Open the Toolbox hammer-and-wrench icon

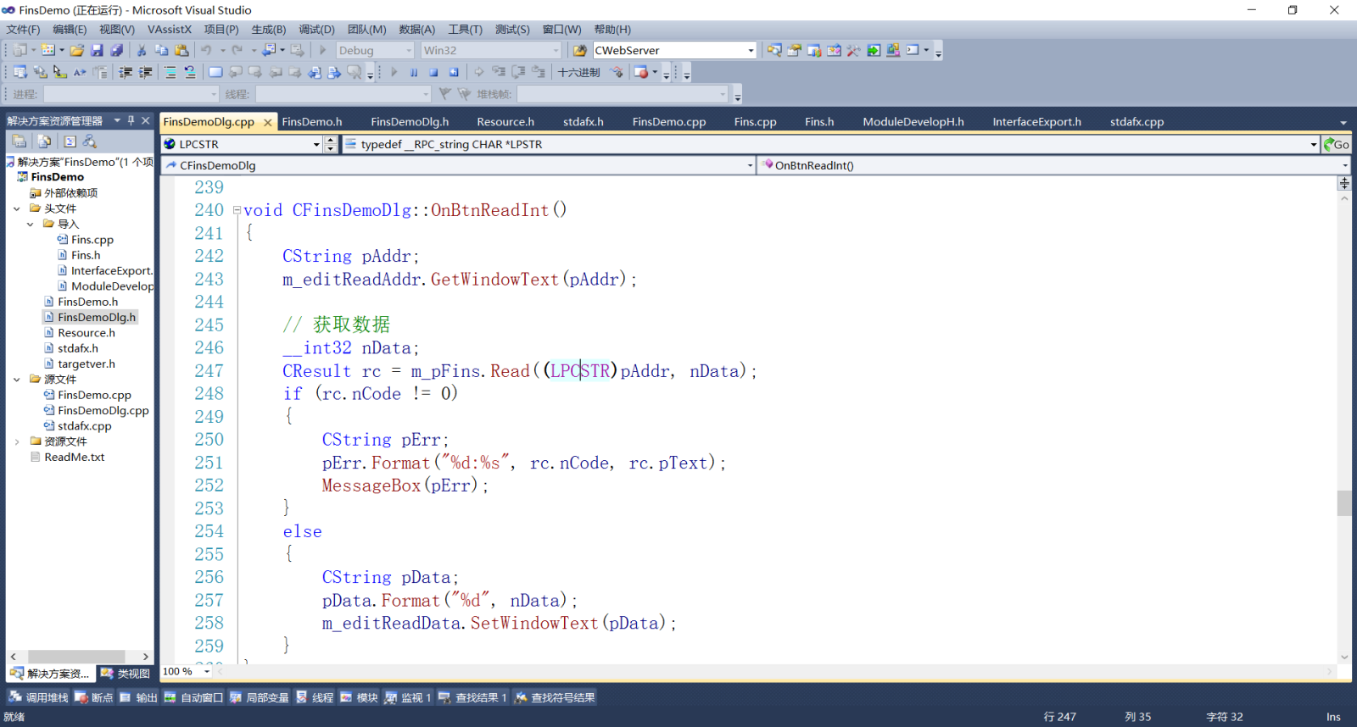[853, 51]
